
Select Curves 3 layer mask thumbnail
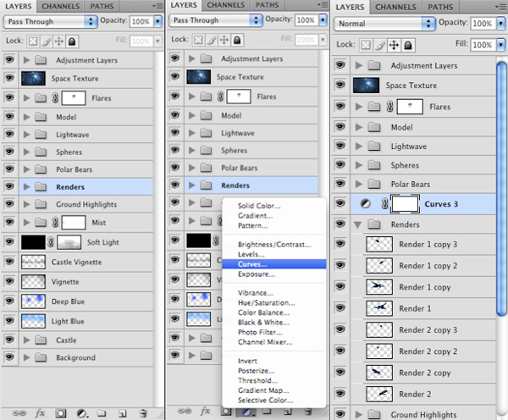pyautogui.click(x=405, y=204)
